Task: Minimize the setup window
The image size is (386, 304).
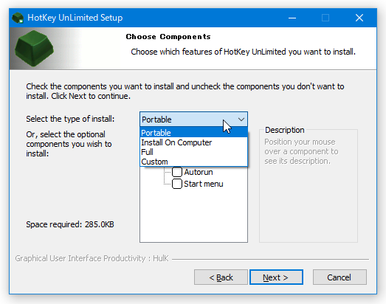Action: 292,18
